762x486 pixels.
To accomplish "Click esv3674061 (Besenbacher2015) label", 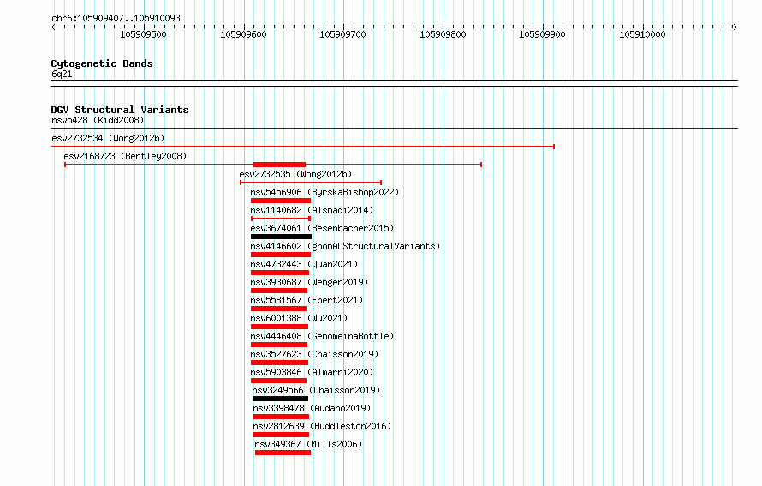I will point(322,228).
